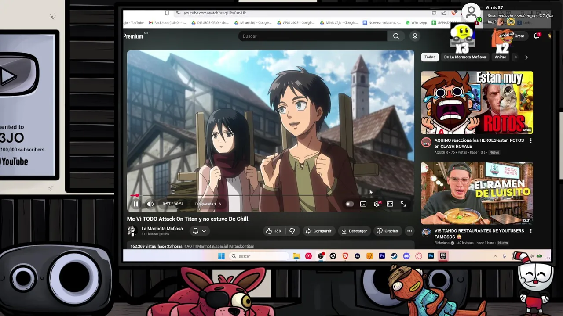Open the WhatsApp bookmark
Viewport: 563px width, 316px height.
[416, 22]
